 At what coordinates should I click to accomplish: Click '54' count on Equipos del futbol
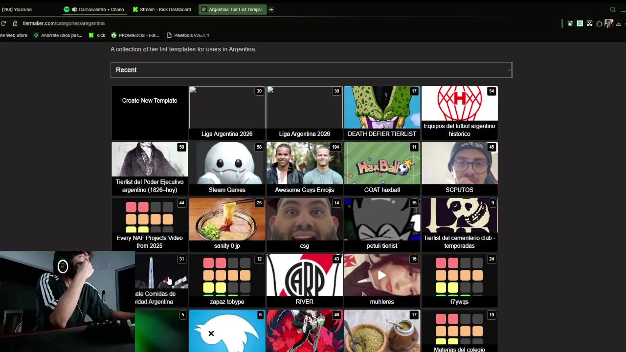[492, 91]
